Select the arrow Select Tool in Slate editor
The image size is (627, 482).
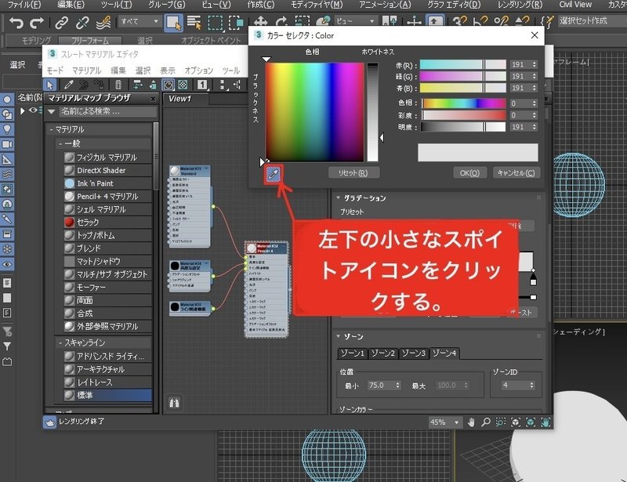49,85
